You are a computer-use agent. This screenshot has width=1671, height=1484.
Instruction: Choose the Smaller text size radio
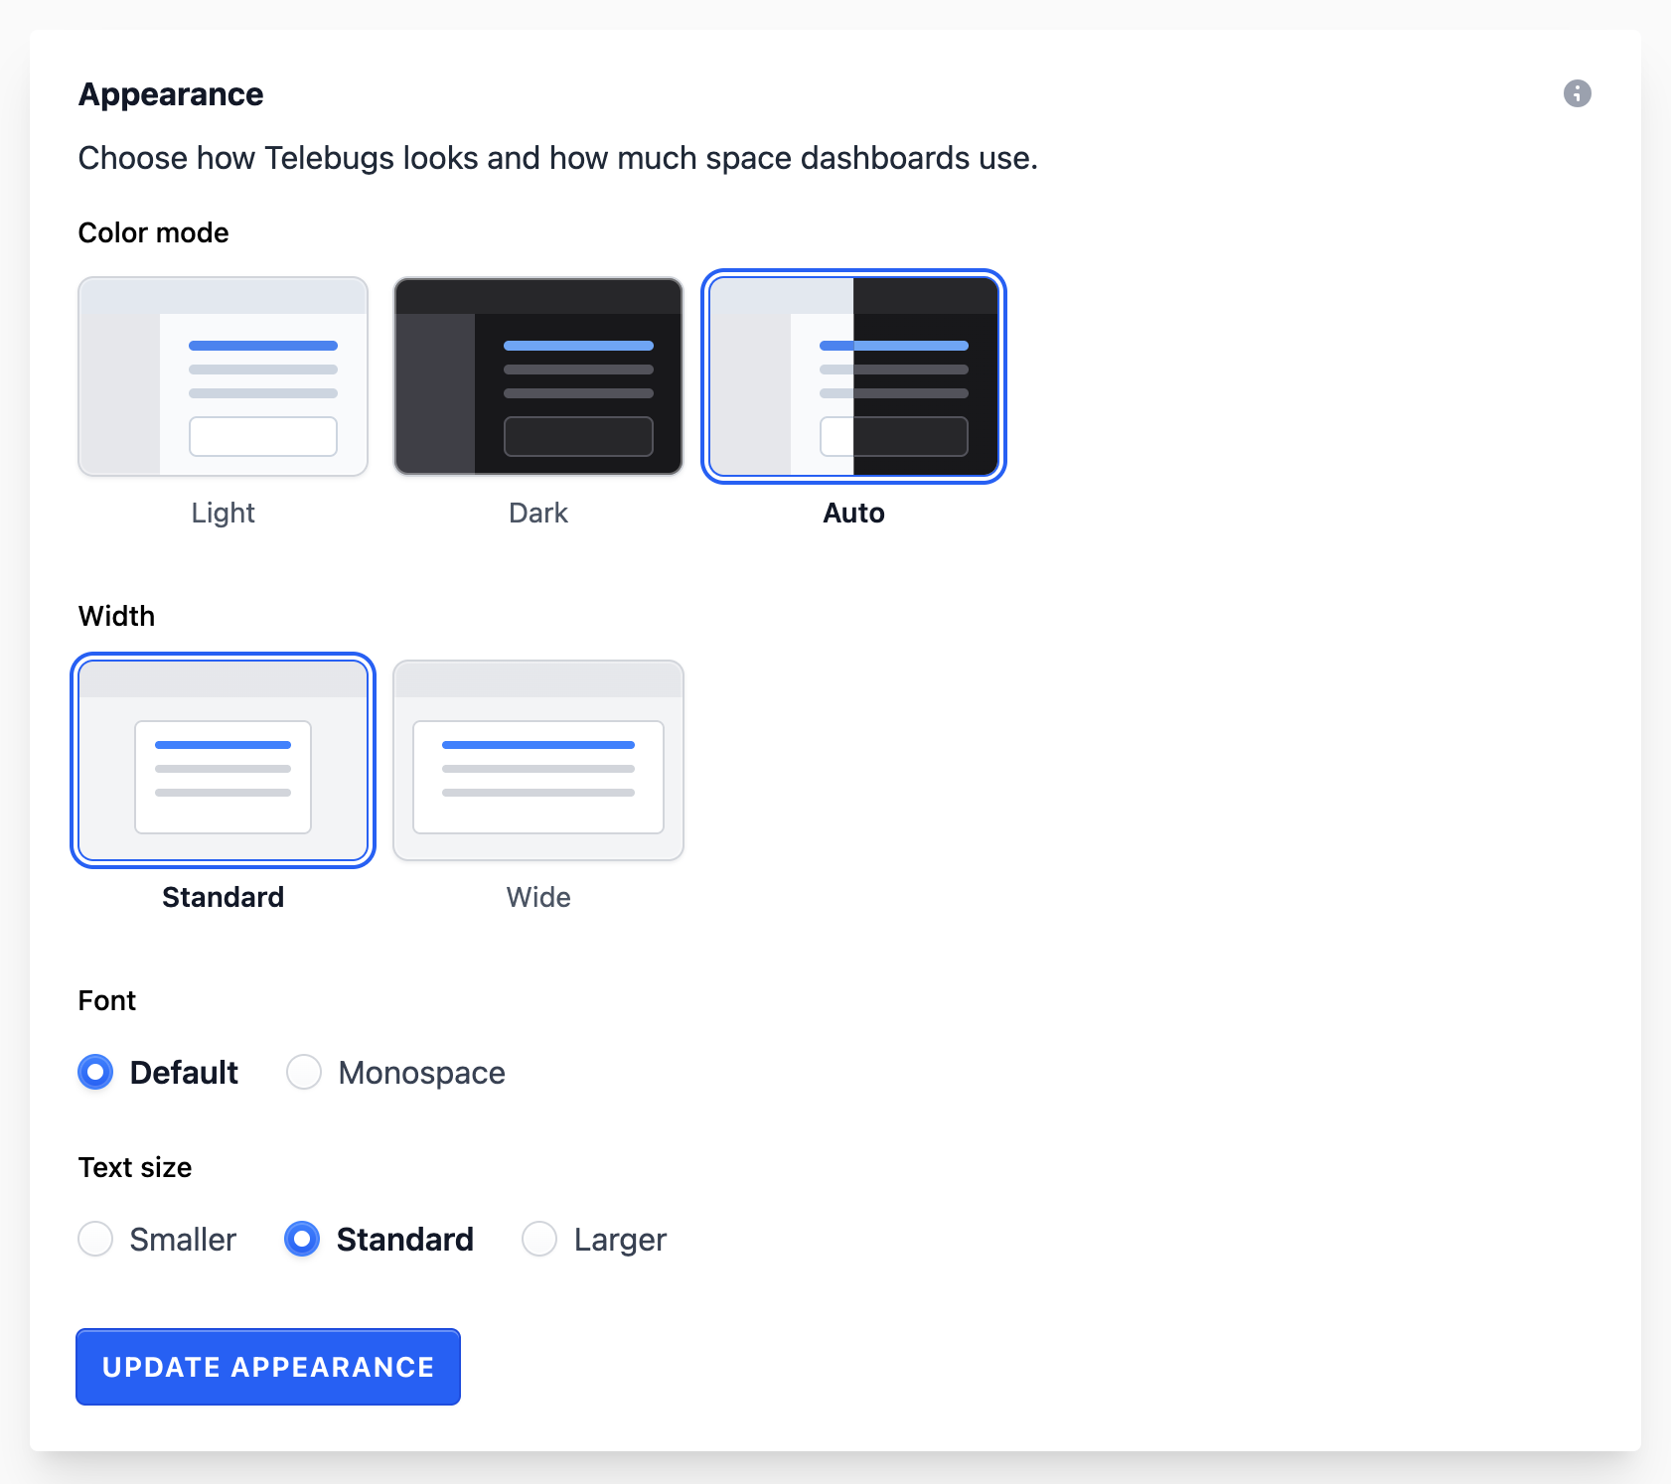(x=95, y=1239)
